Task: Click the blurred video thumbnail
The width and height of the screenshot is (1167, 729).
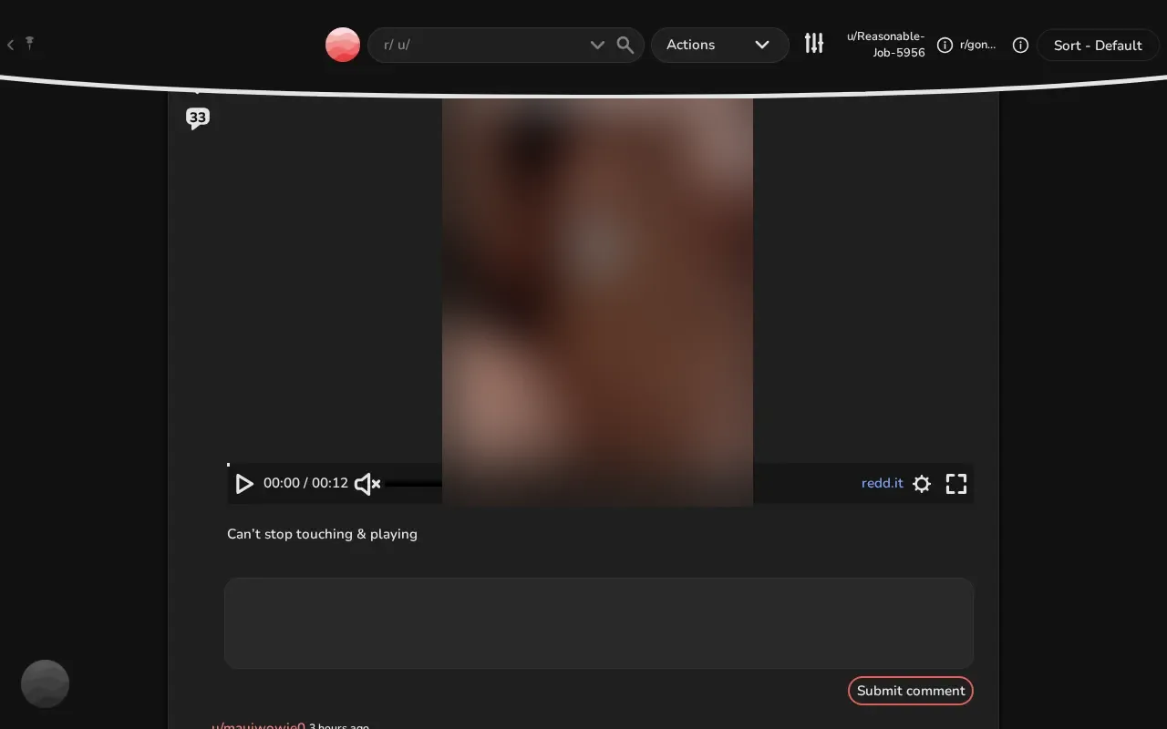Action: pos(597,301)
